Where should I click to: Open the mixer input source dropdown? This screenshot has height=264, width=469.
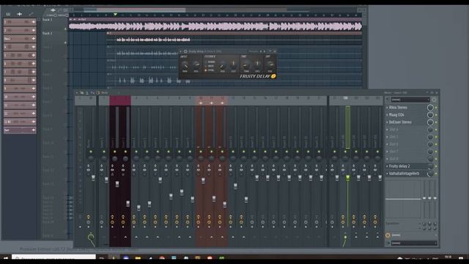click(x=410, y=100)
